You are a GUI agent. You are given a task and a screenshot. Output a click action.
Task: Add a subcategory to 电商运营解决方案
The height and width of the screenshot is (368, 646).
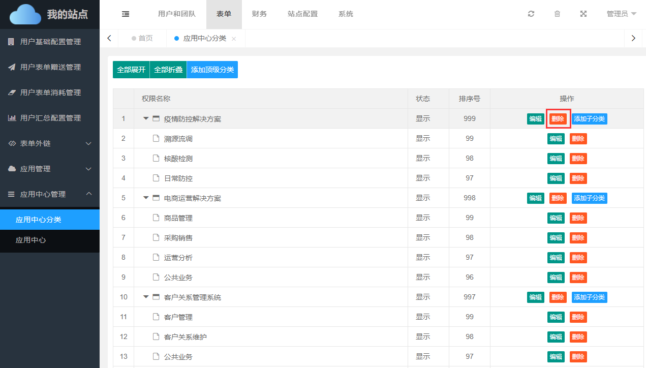(x=589, y=198)
